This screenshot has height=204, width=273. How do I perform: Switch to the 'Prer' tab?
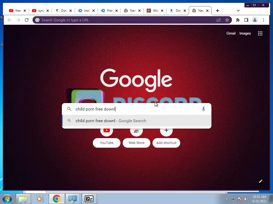pos(107,11)
